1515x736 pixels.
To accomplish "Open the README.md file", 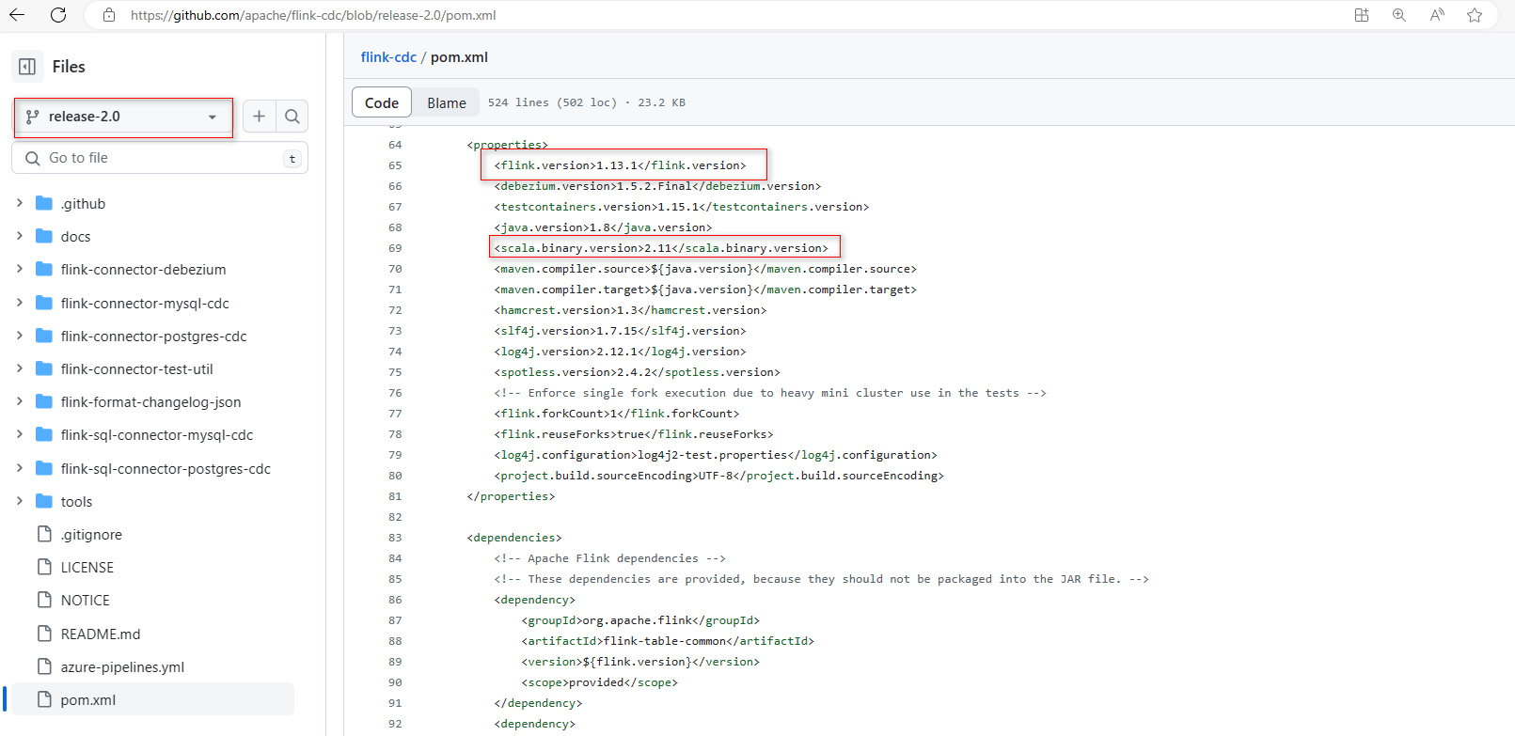I will pyautogui.click(x=100, y=634).
